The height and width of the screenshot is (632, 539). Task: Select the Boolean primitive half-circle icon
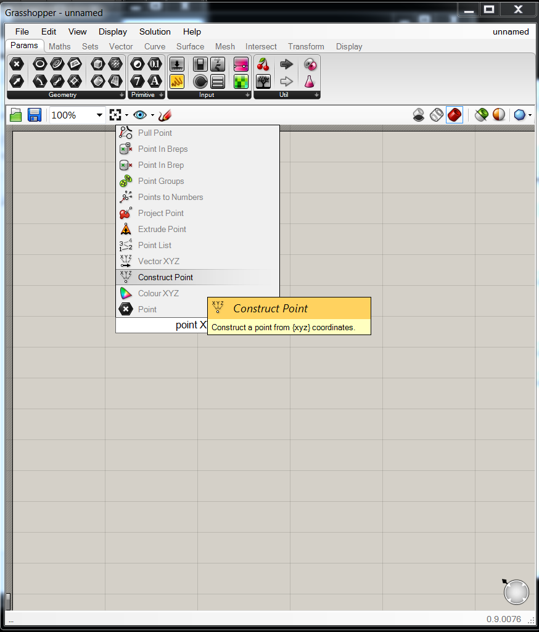coord(138,64)
